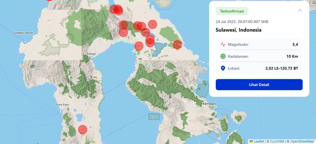Image resolution: width=316 pixels, height=144 pixels.
Task: Open the Leaflet attribution link
Action: [259, 142]
